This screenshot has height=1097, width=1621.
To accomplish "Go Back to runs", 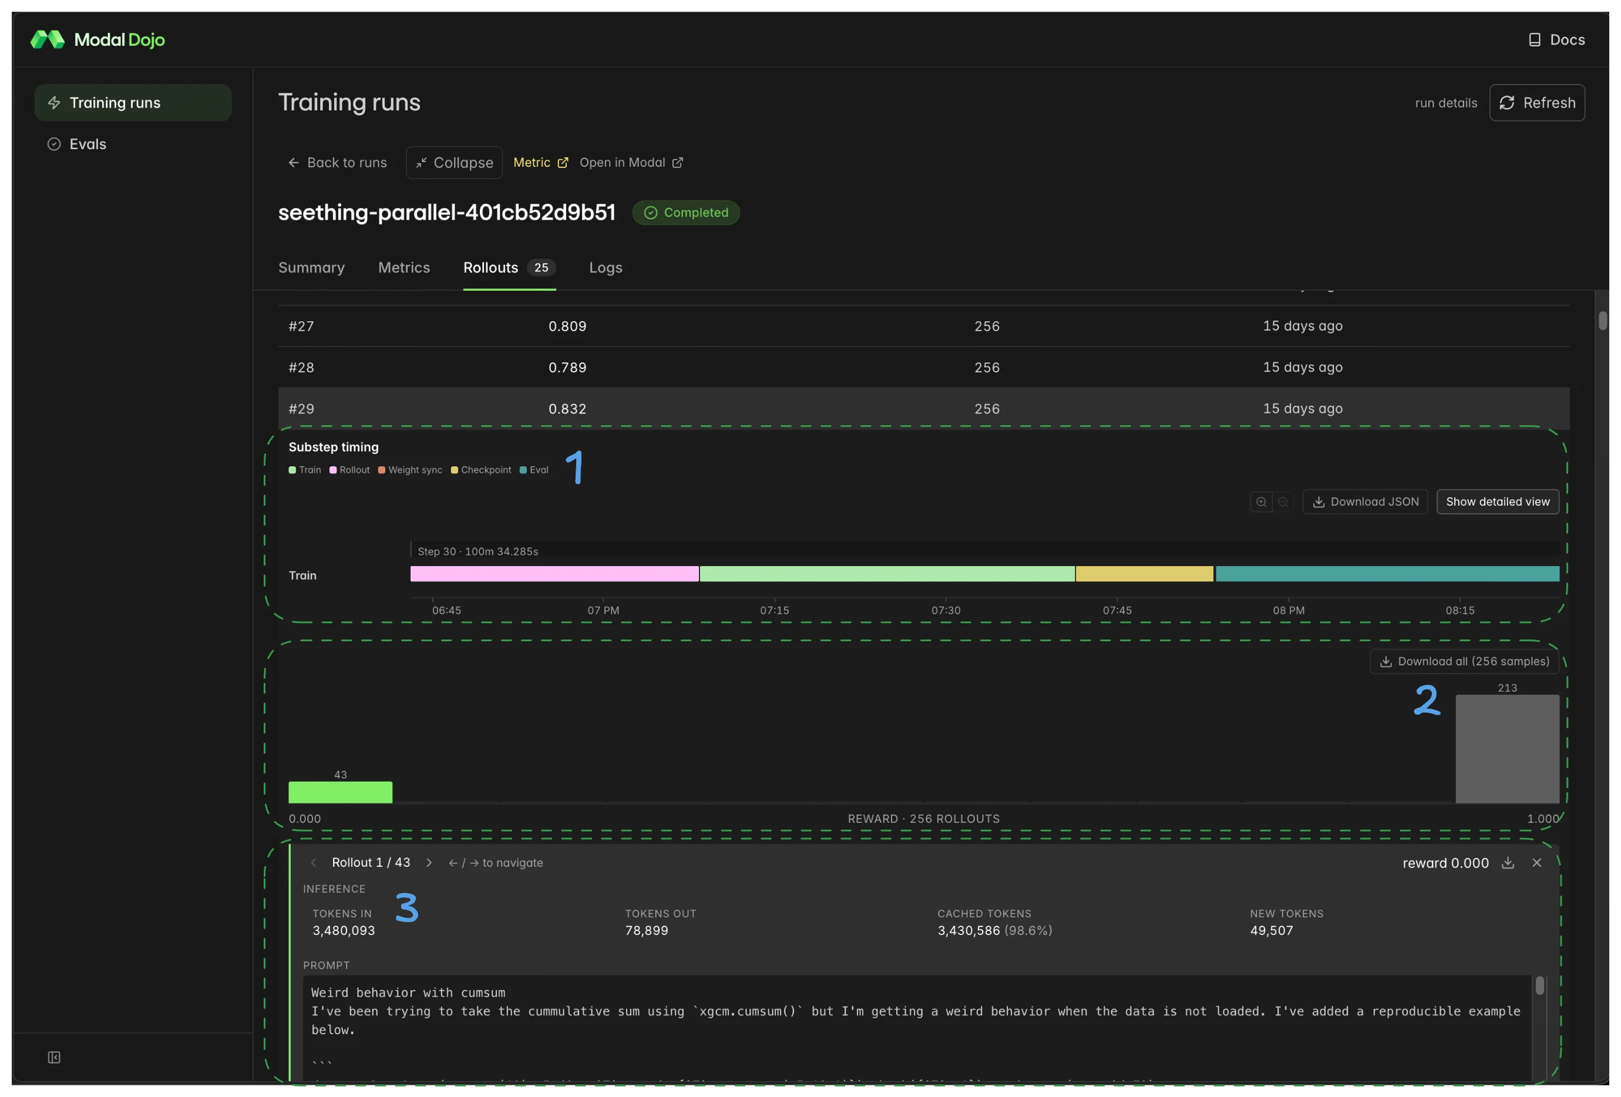I will (x=337, y=163).
